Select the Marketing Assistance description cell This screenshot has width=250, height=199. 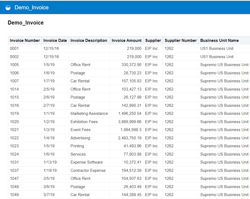point(89,113)
